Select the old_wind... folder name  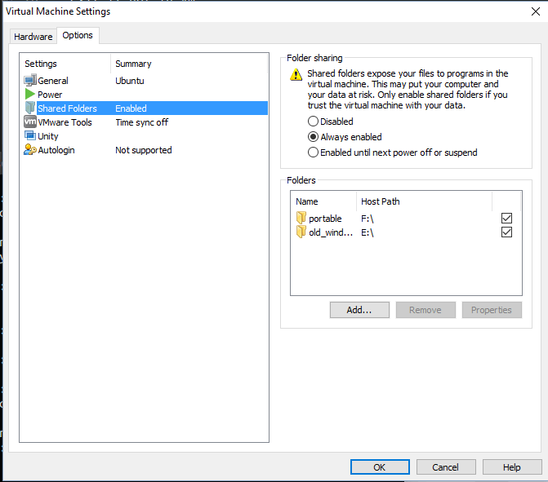point(331,232)
